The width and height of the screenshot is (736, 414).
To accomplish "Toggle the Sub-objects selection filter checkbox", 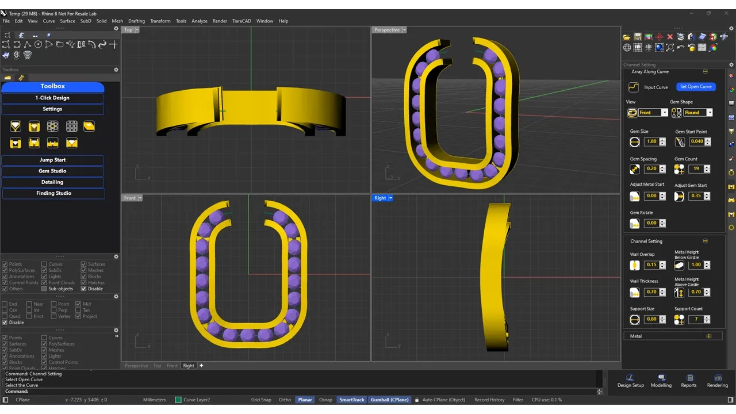I will tap(45, 289).
